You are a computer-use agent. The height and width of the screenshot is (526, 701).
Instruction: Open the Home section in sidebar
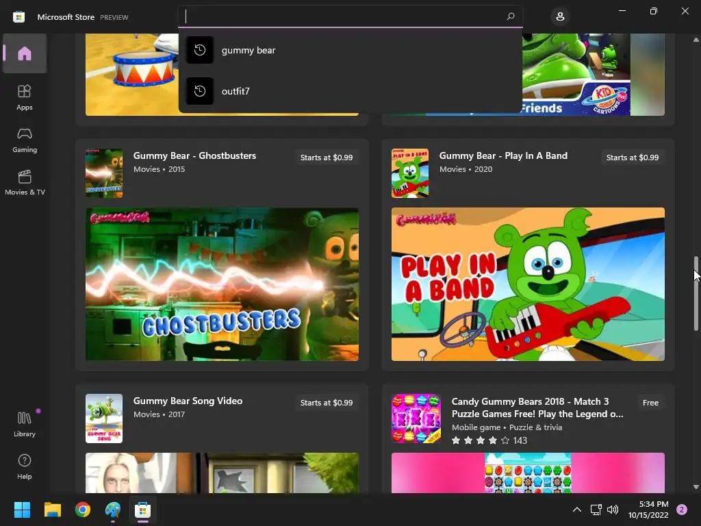click(x=25, y=53)
